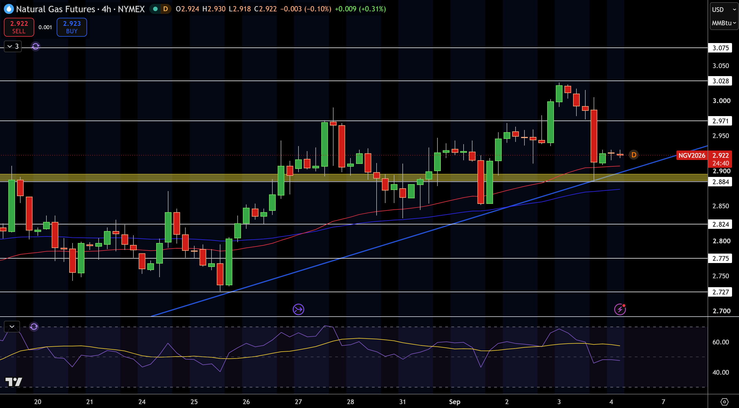Image resolution: width=739 pixels, height=408 pixels.
Task: Click the current price 2.922 axis label
Action: tap(720, 156)
